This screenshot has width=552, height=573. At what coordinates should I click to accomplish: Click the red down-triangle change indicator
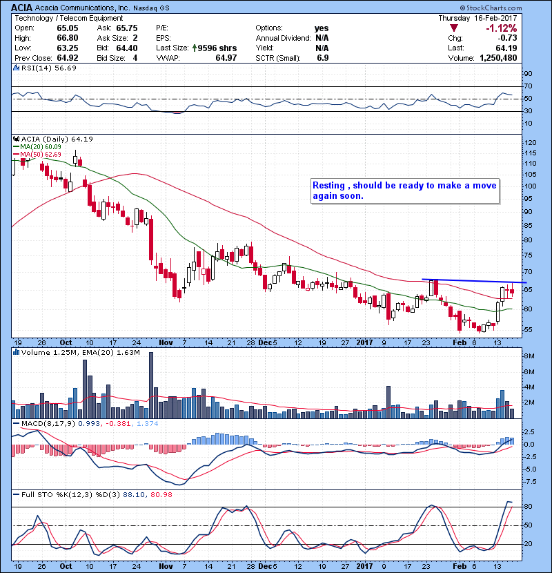[454, 28]
